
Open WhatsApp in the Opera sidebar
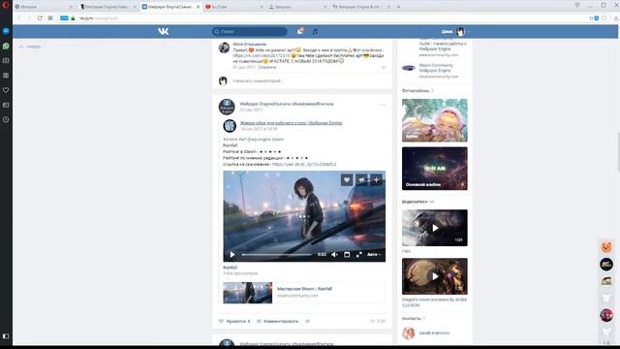[x=6, y=46]
